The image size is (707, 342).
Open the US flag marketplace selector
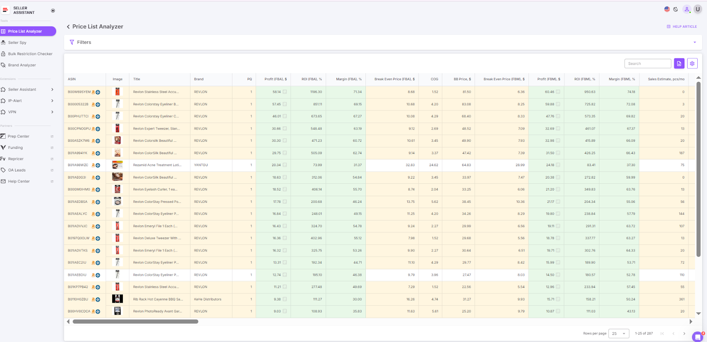(x=667, y=9)
